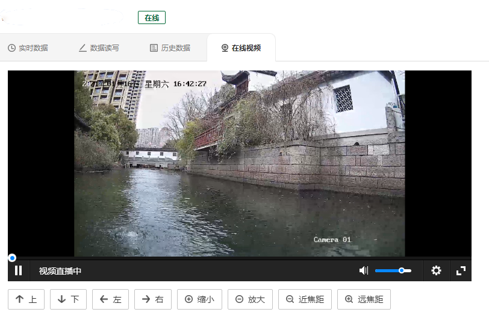Click the green 在线 status badge
The width and height of the screenshot is (489, 315).
(152, 17)
